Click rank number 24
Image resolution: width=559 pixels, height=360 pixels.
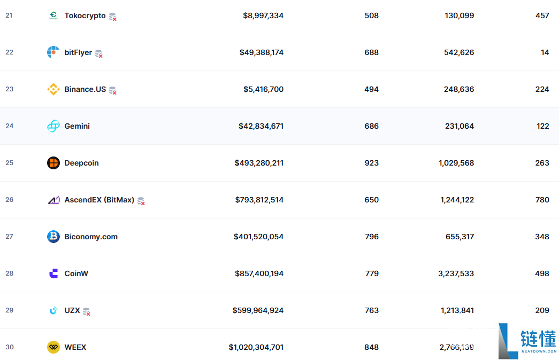point(9,126)
